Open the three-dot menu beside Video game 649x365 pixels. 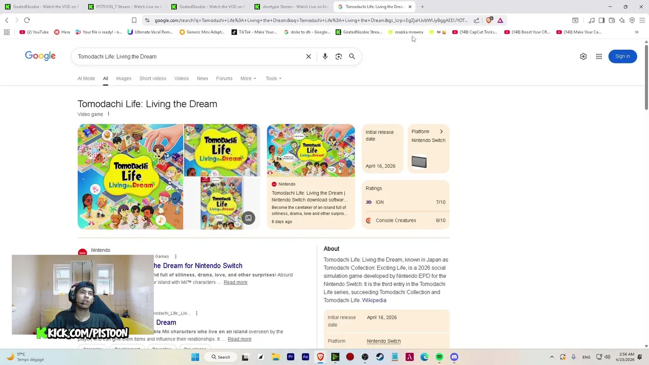point(108,114)
